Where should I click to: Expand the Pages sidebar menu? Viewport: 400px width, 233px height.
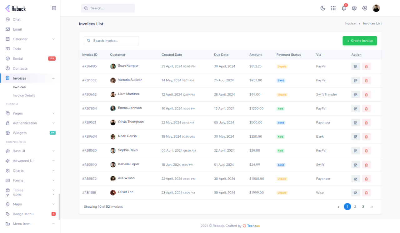(x=30, y=113)
